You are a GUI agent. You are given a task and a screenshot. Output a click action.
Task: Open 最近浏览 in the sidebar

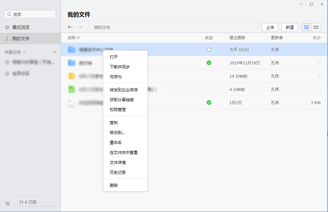click(x=21, y=27)
